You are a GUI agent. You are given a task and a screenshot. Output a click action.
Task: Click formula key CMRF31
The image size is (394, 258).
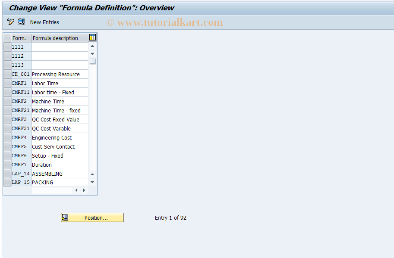tap(21, 128)
